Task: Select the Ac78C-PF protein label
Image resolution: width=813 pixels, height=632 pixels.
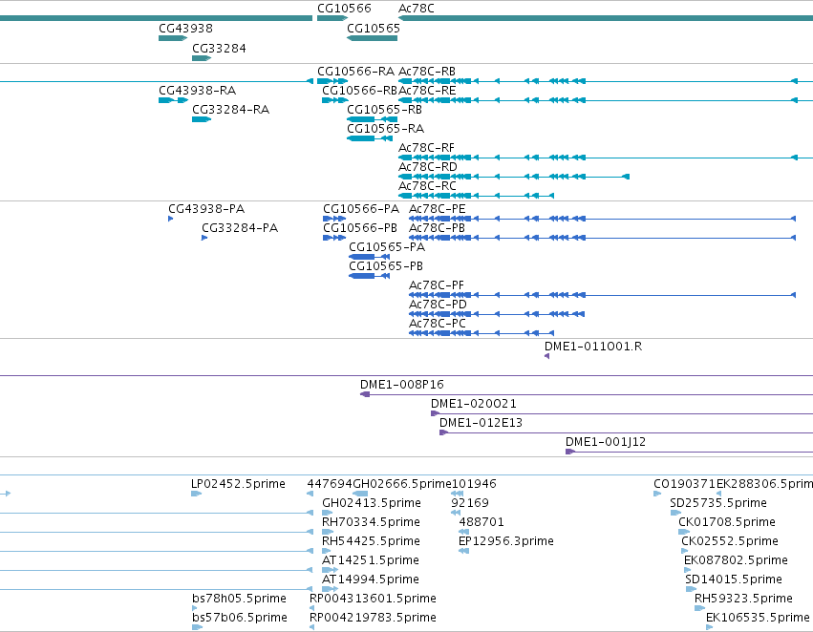Action: 437,284
